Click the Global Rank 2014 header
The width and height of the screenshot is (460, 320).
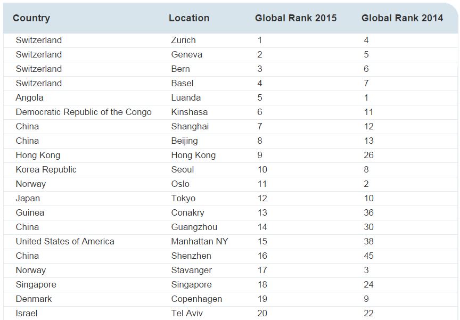[402, 18]
